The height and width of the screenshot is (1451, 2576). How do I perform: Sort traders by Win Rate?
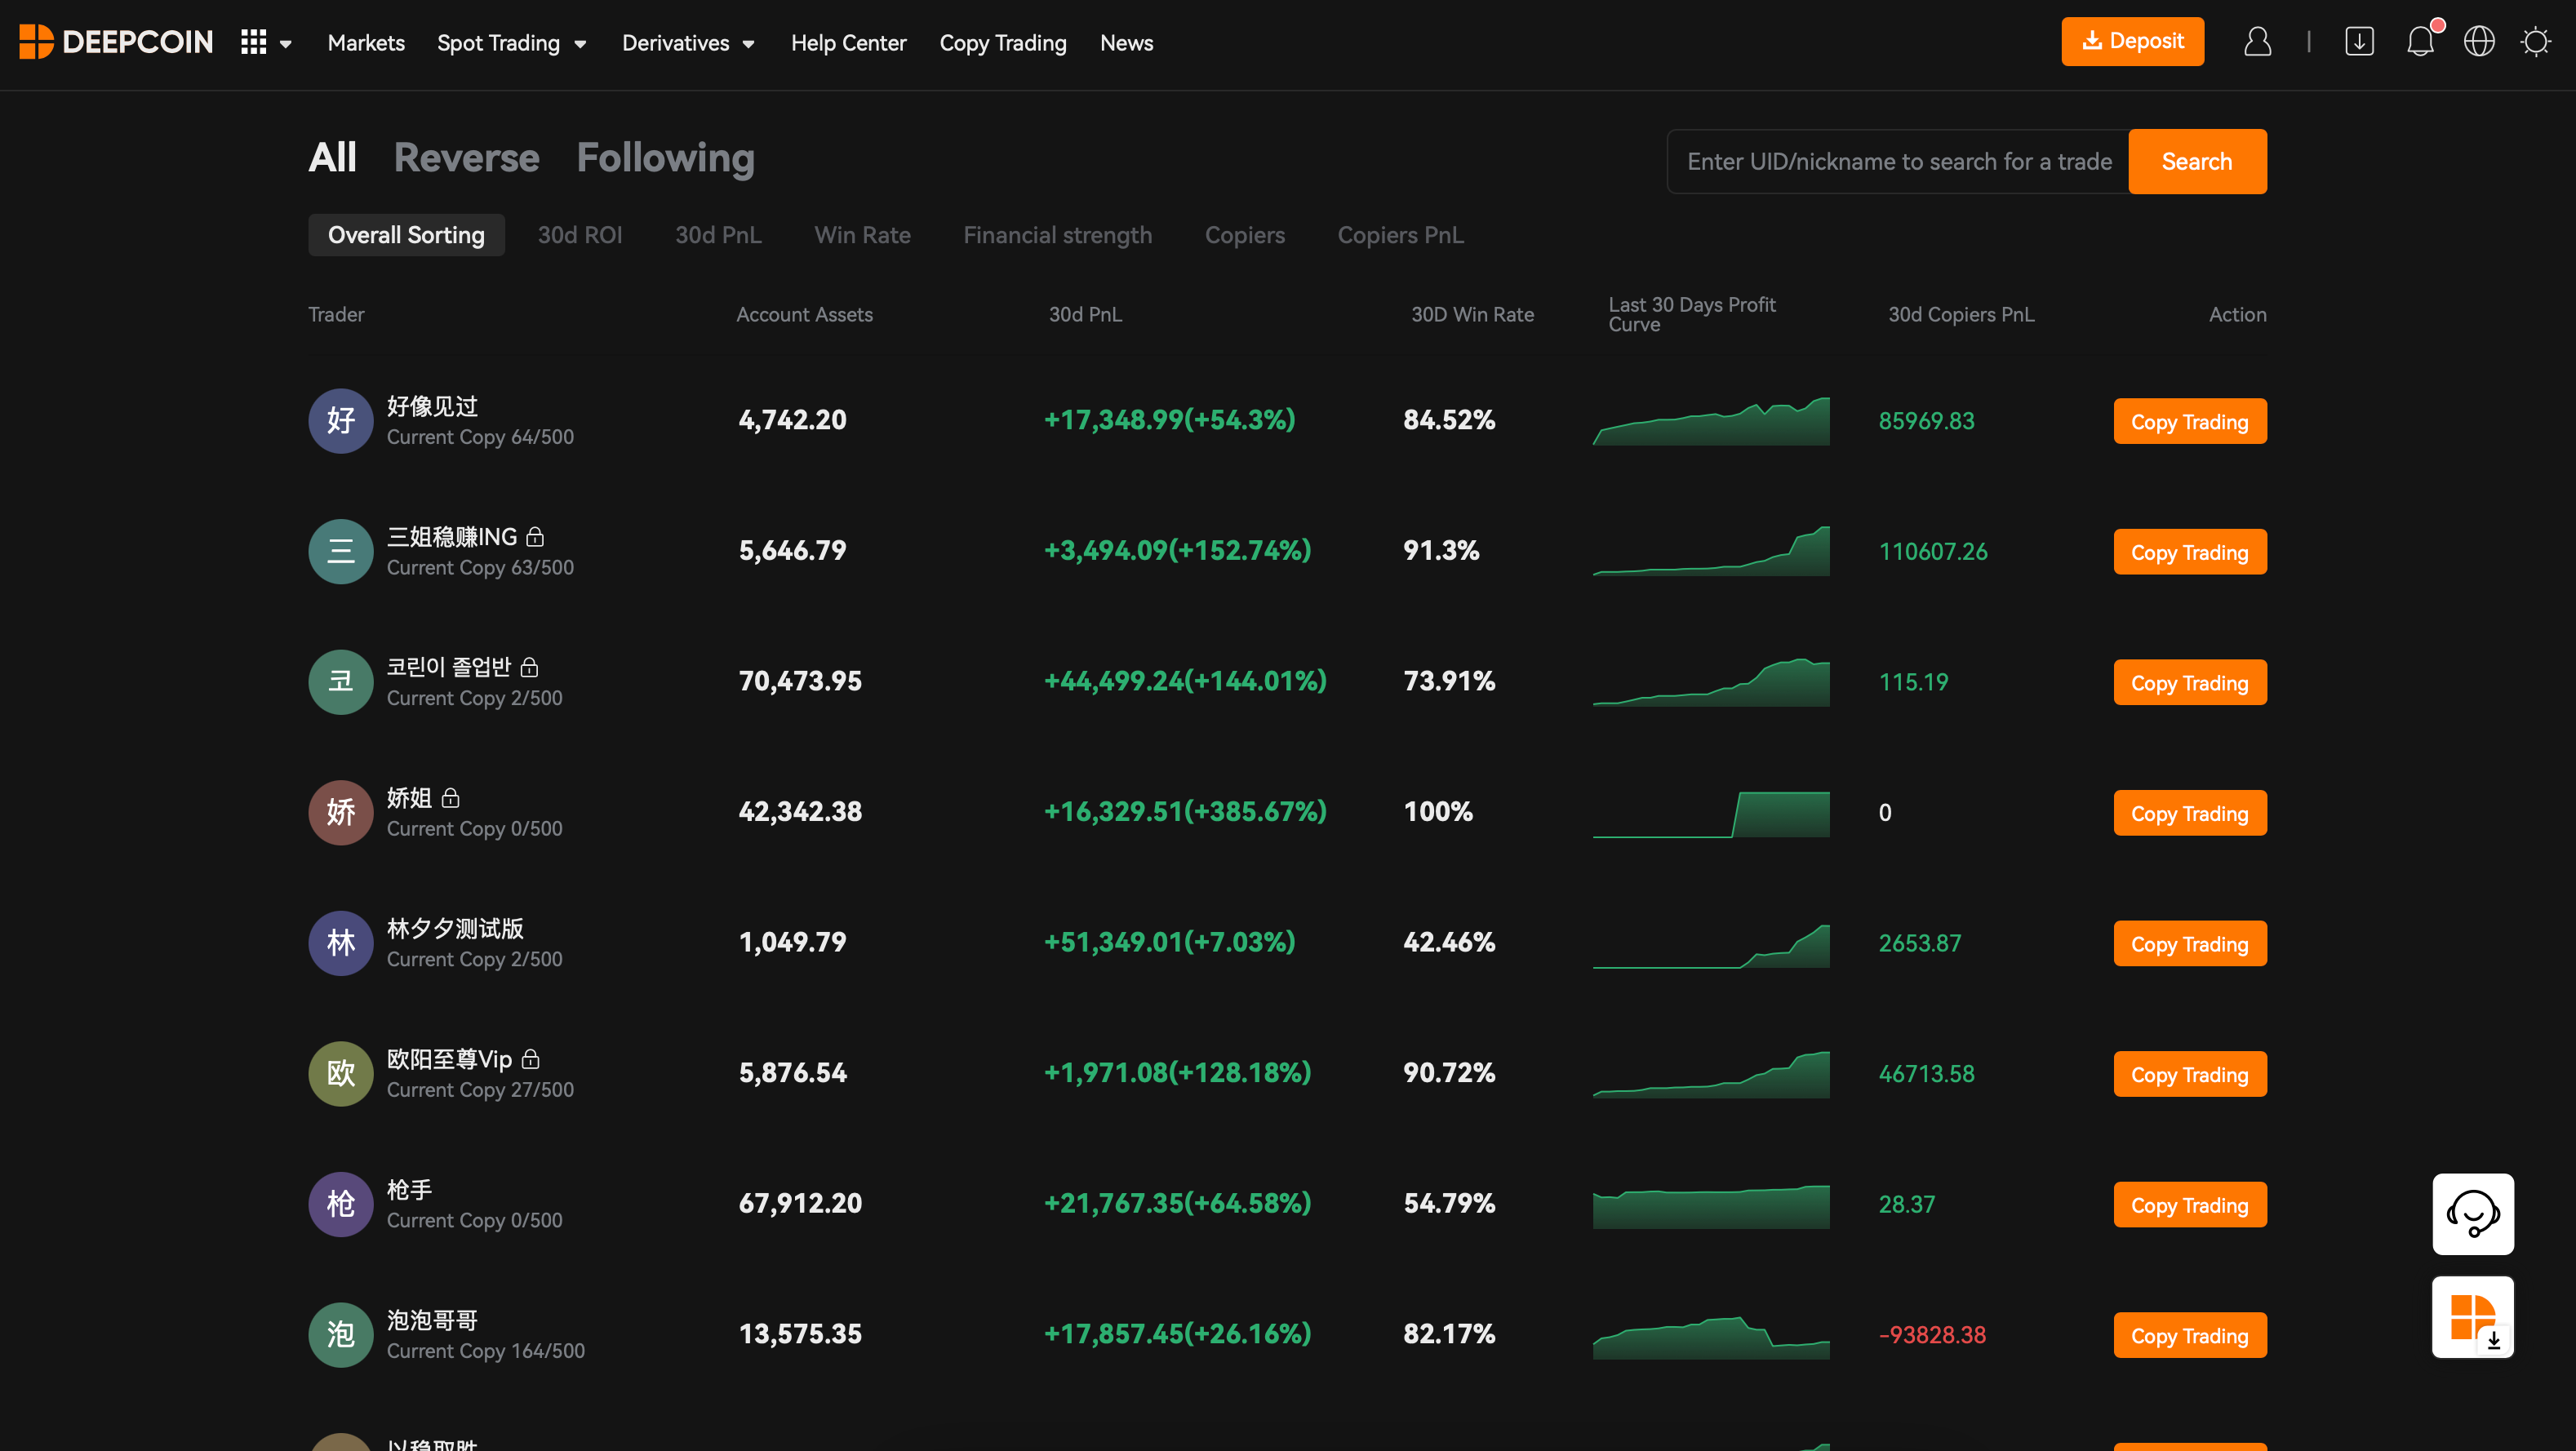point(862,235)
